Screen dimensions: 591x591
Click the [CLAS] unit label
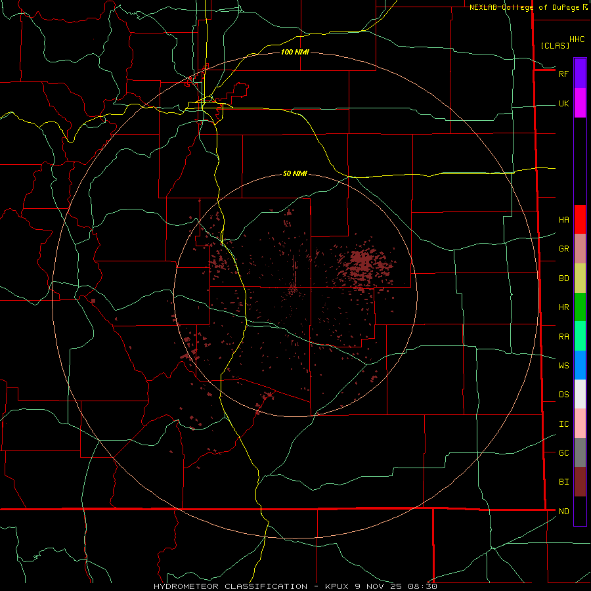coord(555,46)
